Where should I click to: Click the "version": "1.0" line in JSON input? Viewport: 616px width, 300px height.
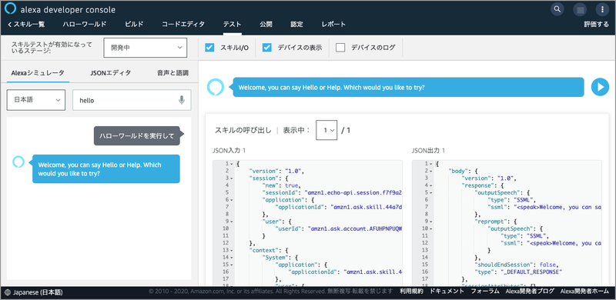tap(276, 171)
